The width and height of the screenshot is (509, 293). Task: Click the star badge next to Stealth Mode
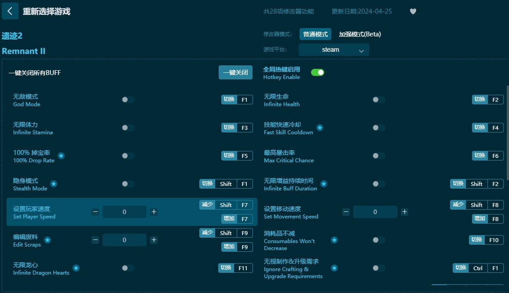pos(54,184)
